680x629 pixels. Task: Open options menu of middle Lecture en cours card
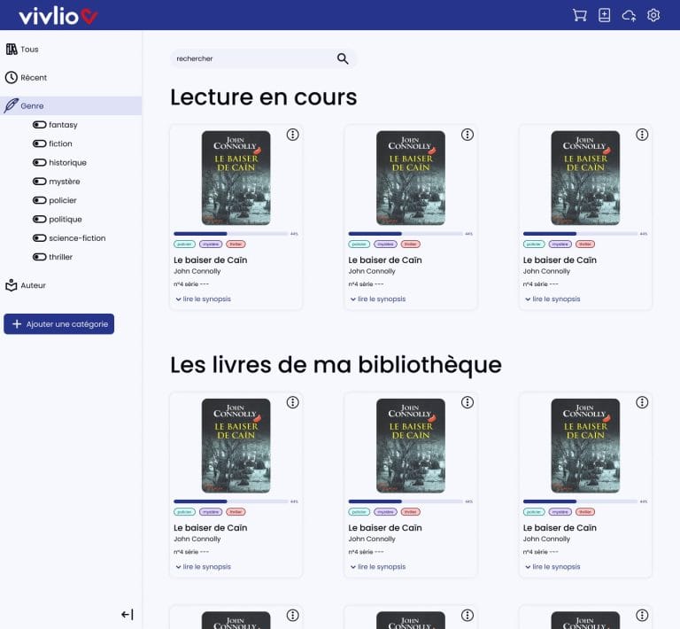pyautogui.click(x=467, y=135)
